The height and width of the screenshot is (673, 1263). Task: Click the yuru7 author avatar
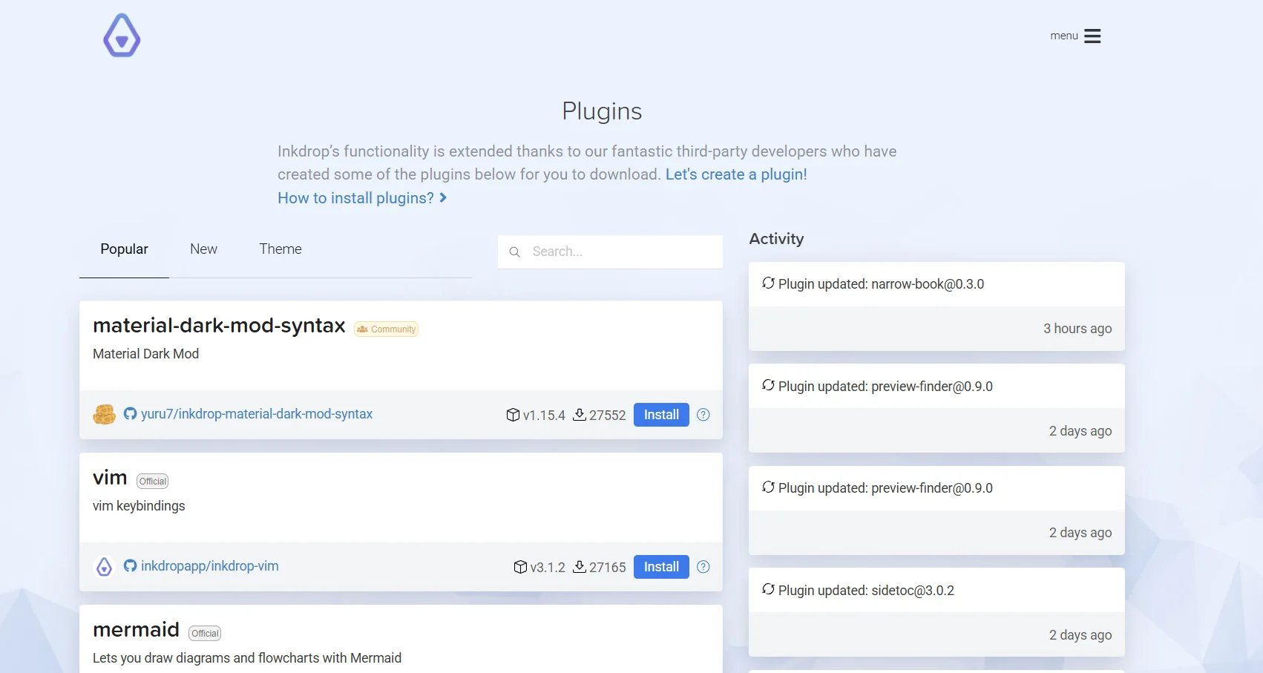(104, 415)
